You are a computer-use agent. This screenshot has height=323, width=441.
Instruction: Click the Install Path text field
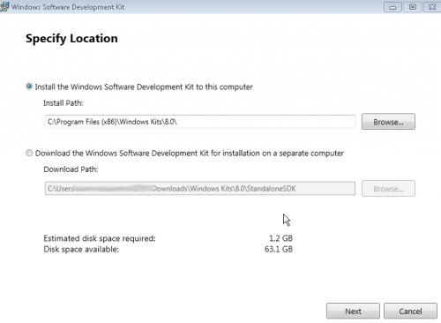[200, 122]
